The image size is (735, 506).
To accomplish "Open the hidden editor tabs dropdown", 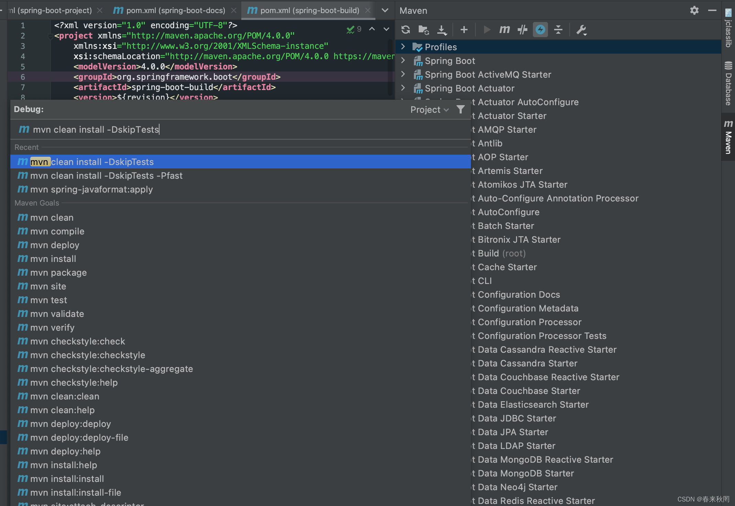I will pyautogui.click(x=385, y=11).
